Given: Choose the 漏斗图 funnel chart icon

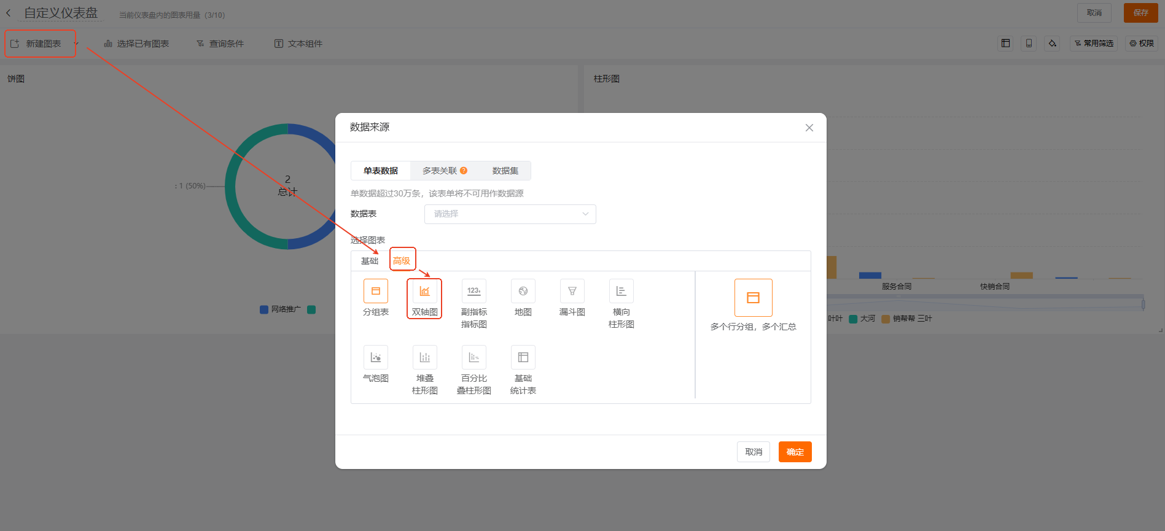Looking at the screenshot, I should coord(572,291).
